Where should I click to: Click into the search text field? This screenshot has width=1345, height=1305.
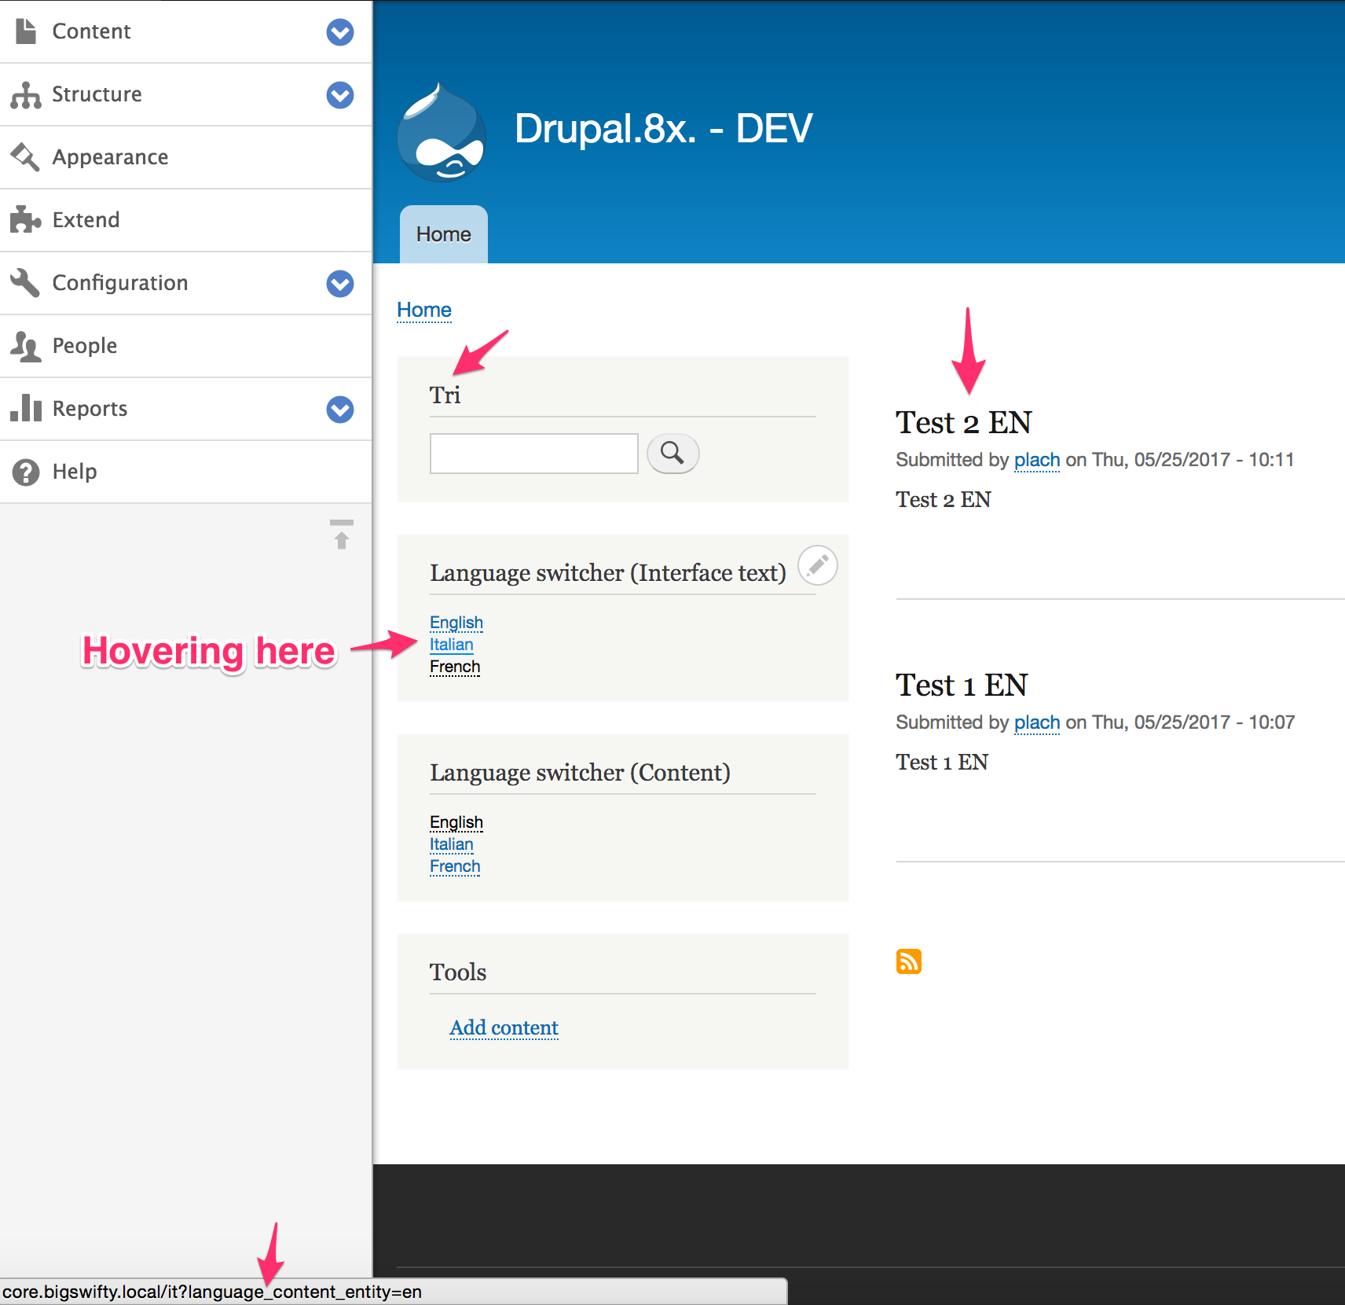(x=533, y=454)
